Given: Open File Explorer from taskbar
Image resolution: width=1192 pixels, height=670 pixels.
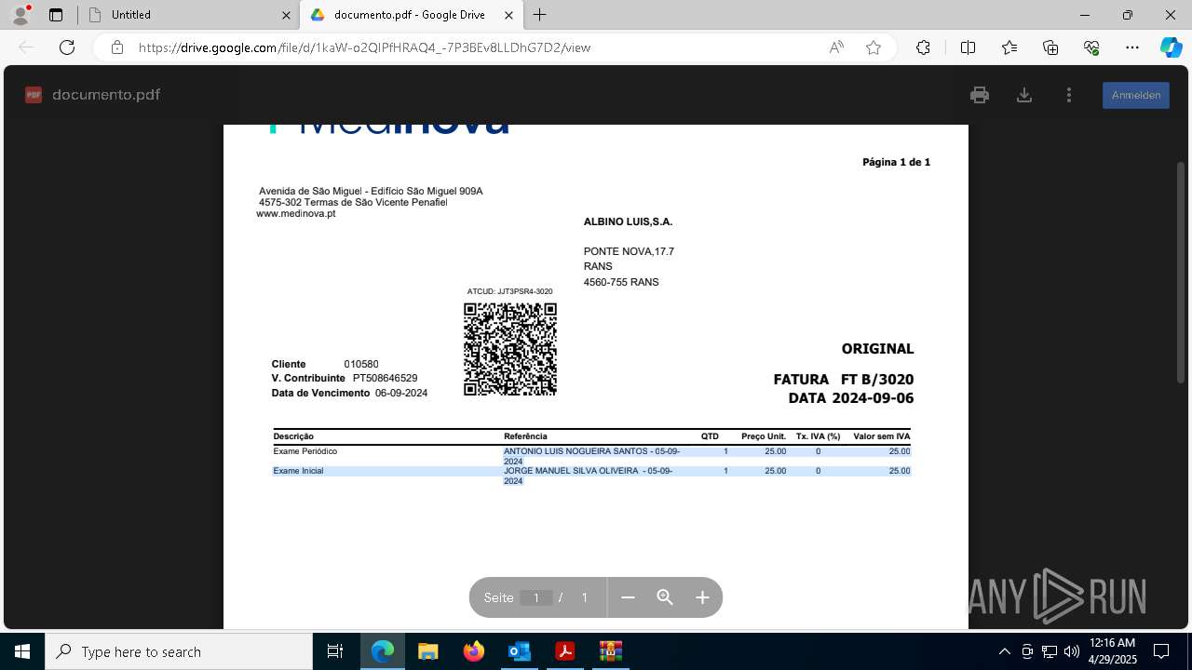Looking at the screenshot, I should (427, 651).
